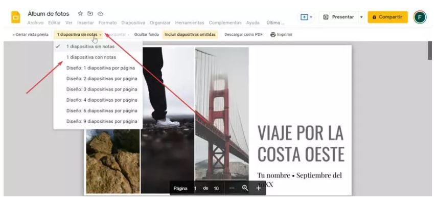Click the magnifier zoom reset icon
The image size is (437, 203).
pyautogui.click(x=245, y=188)
